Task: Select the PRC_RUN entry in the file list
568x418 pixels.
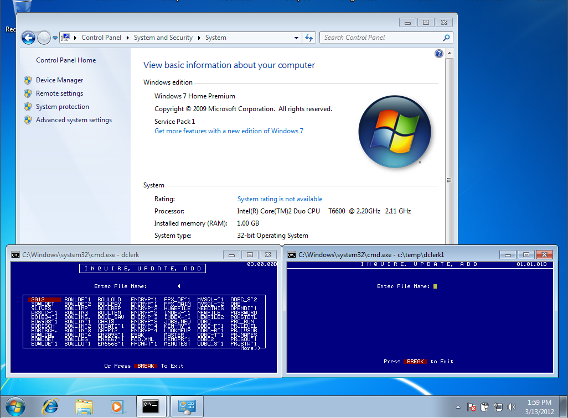Action: tap(242, 321)
